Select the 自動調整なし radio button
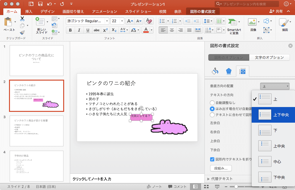 [212, 103]
